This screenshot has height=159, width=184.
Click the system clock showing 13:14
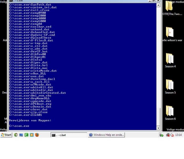pos(178,135)
